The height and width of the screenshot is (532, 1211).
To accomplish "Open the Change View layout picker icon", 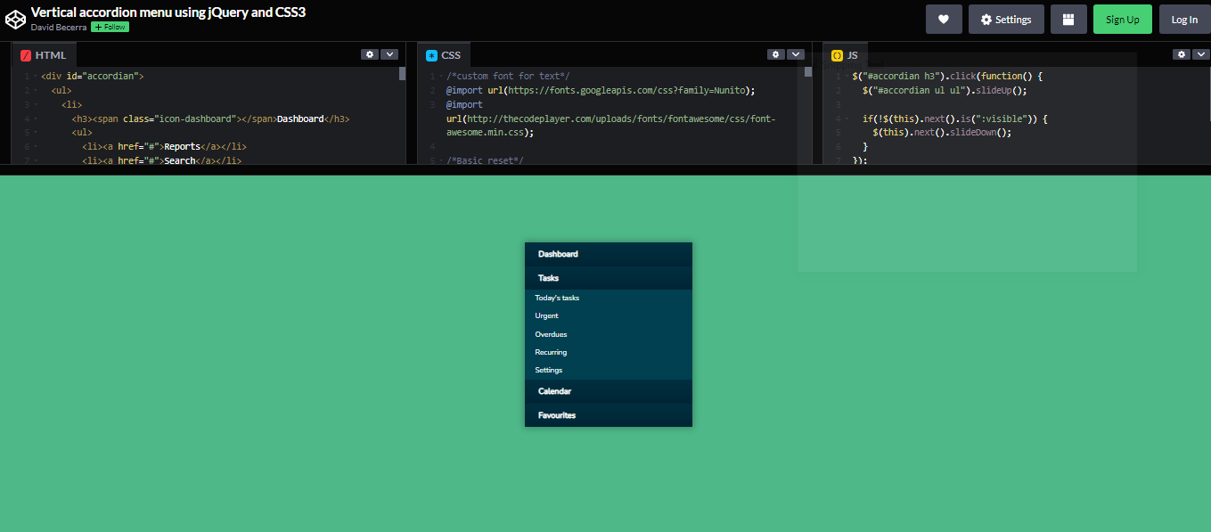I will coord(1068,18).
